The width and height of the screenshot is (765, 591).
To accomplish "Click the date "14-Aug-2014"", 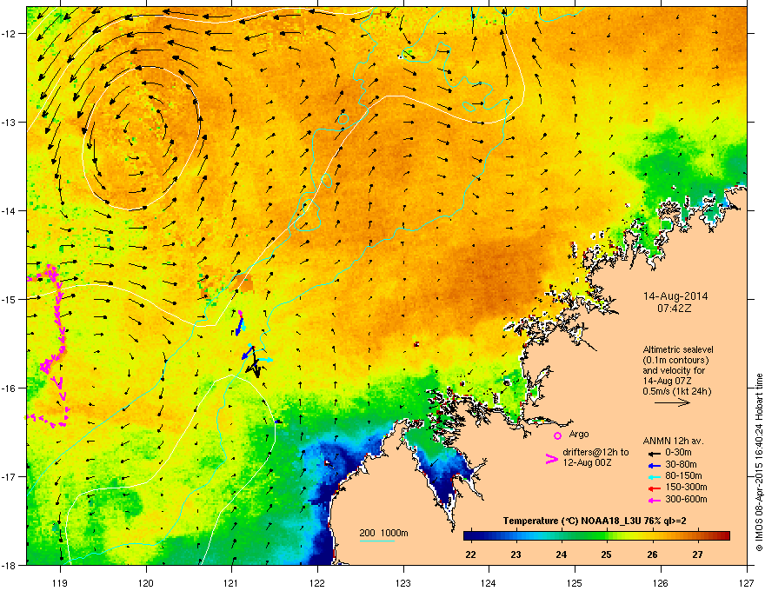I will (675, 296).
